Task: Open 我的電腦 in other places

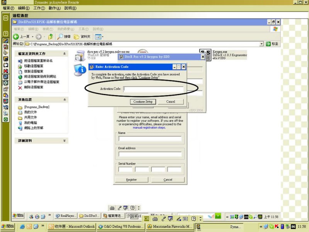Action: point(31,123)
